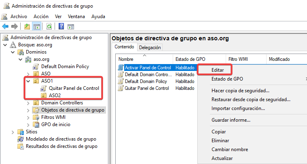Click the green Refresh toolbar icon
Screen dimensions: 307x164
pos(49,27)
